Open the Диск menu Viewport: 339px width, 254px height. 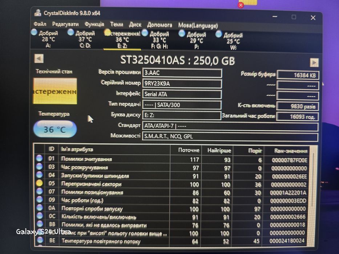click(135, 25)
